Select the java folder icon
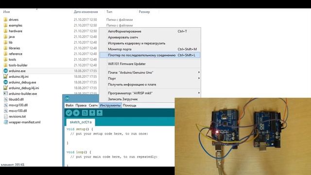This screenshot has width=311, height=175. [5, 37]
